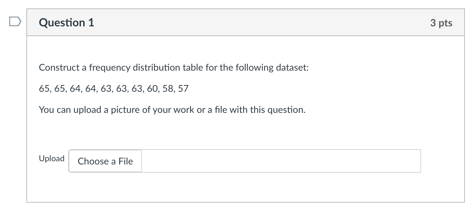Activate the file attachment control for this question

coord(105,161)
